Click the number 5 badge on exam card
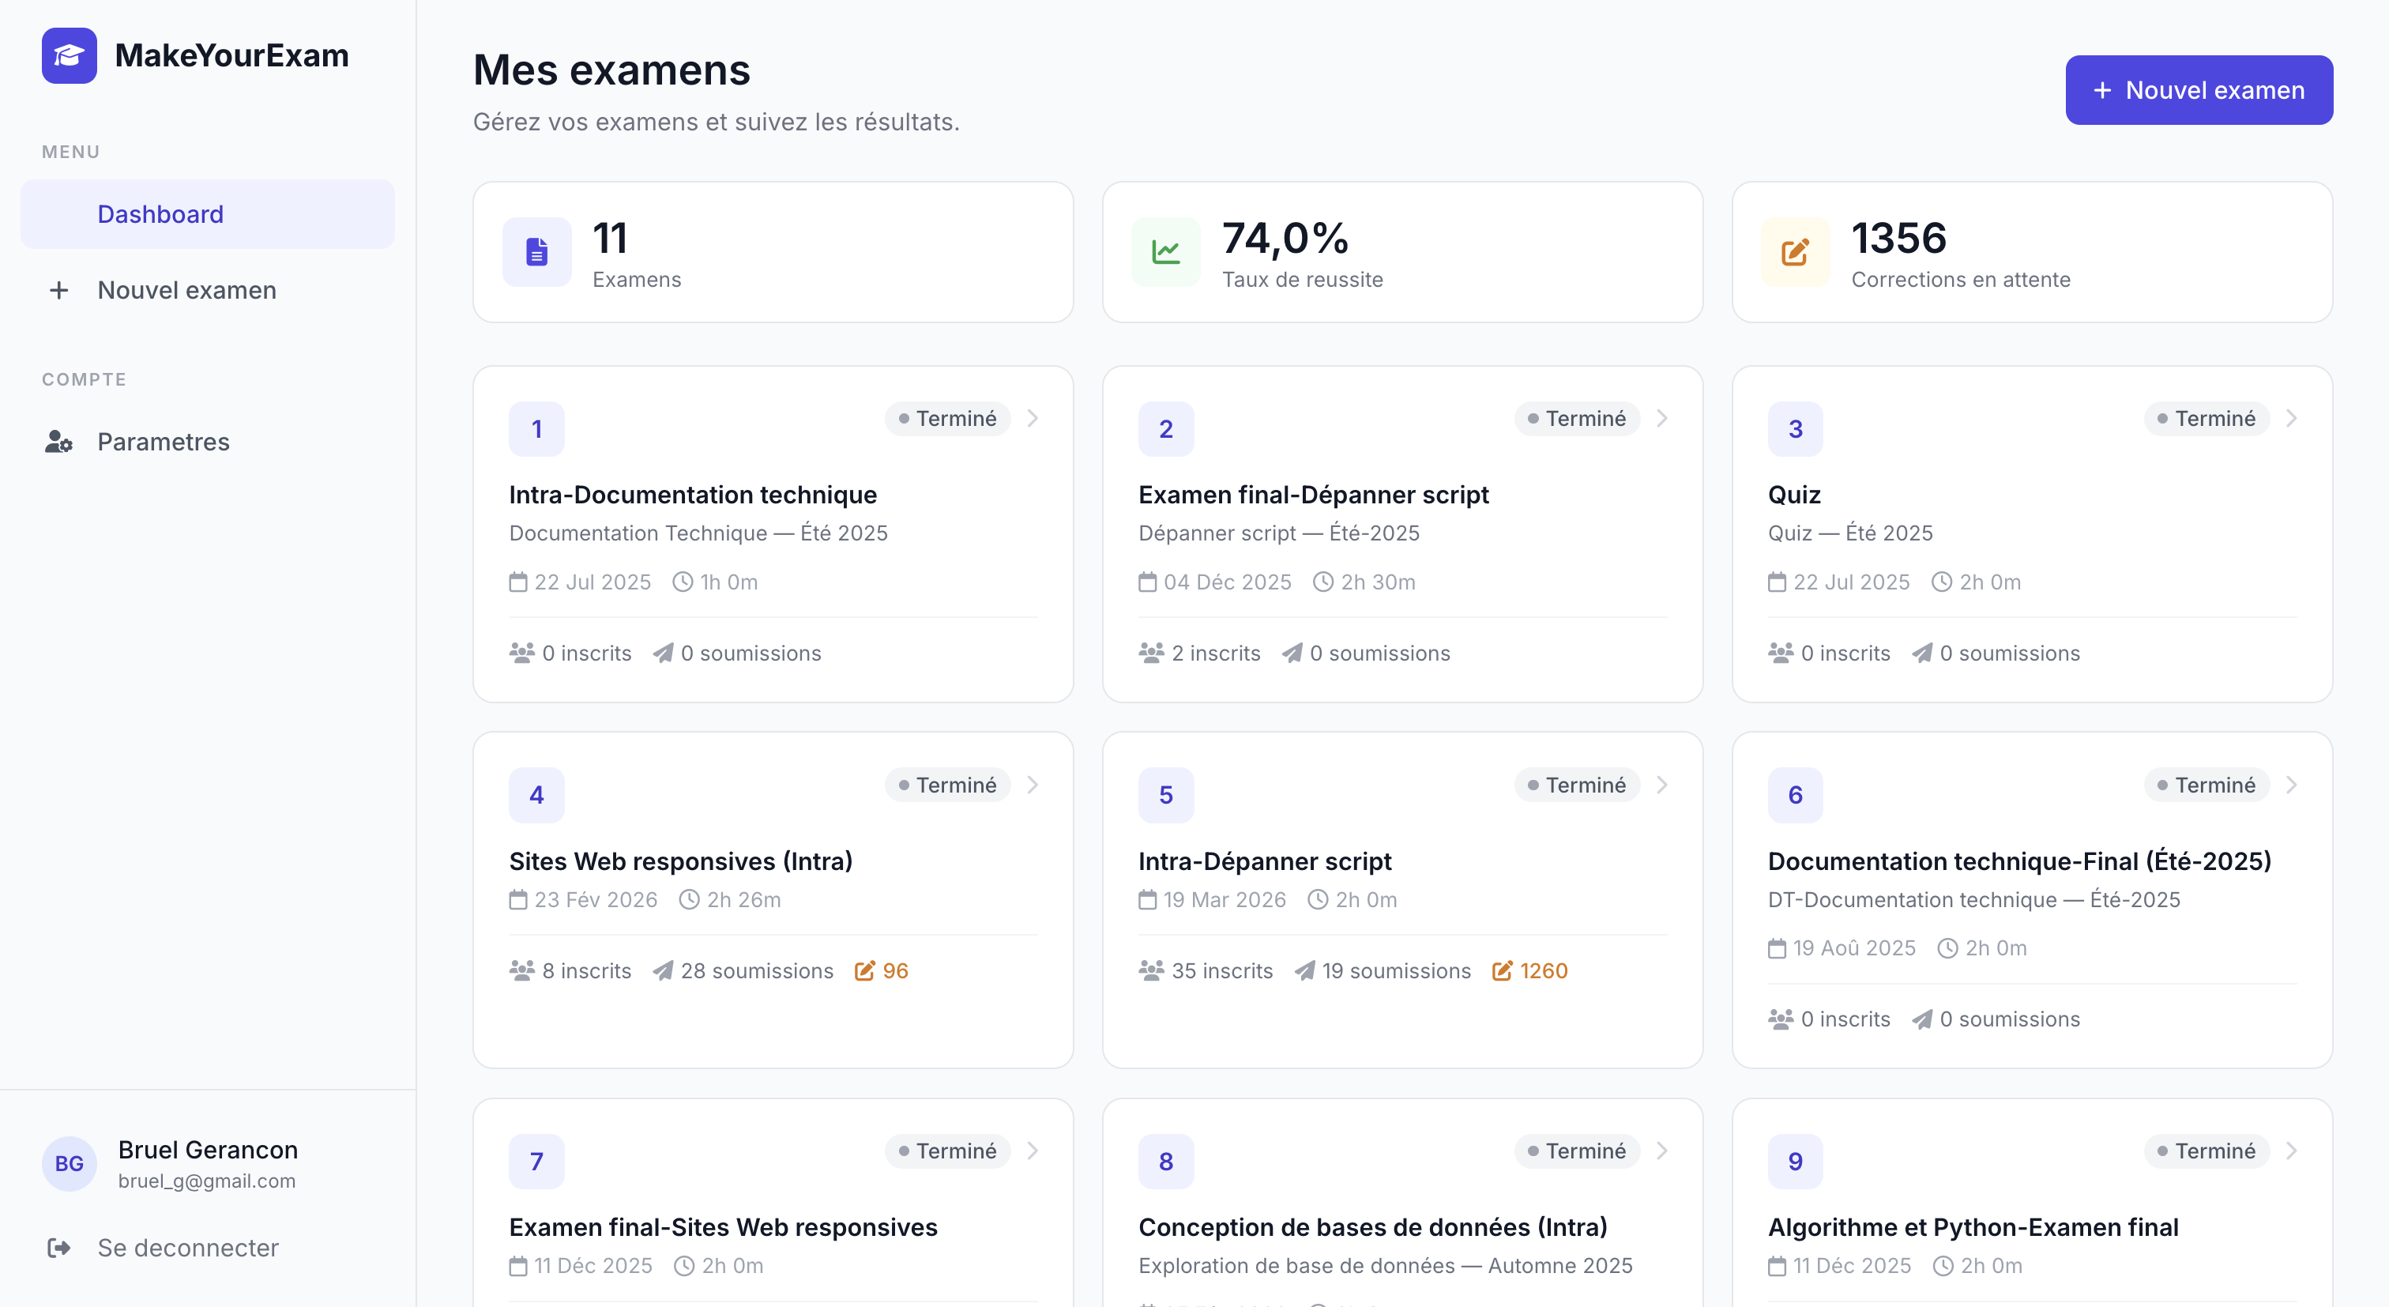The width and height of the screenshot is (2389, 1307). click(1166, 795)
